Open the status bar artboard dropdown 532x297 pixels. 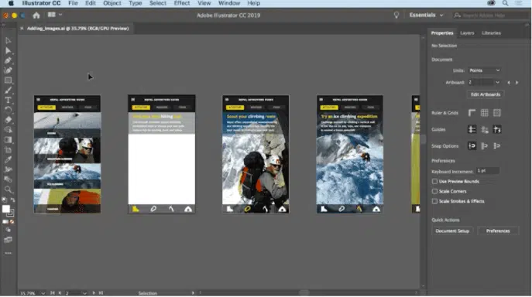[84, 293]
